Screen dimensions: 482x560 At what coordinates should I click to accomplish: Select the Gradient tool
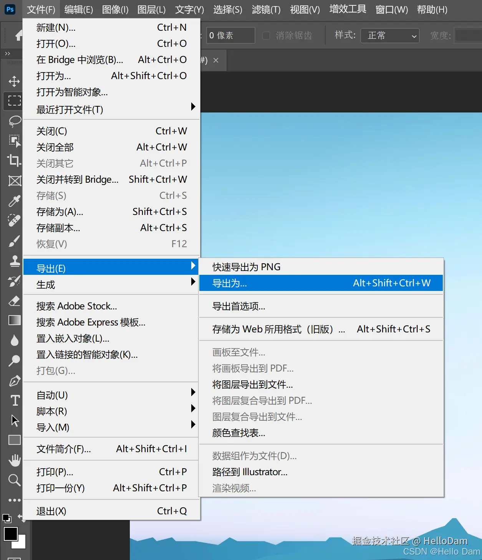click(14, 320)
